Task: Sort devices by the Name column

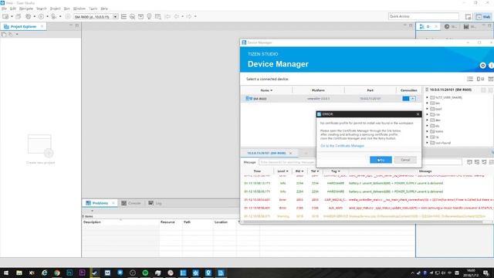Action: 266,90
